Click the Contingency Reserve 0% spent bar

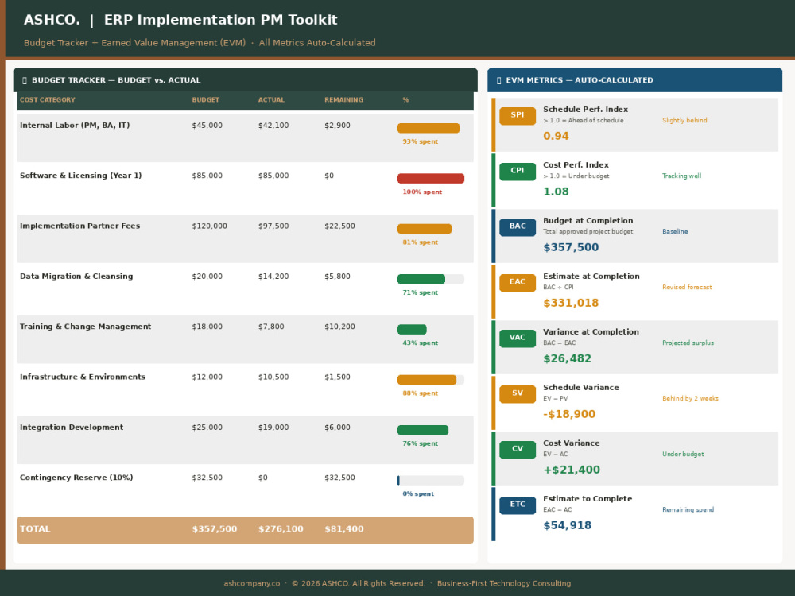click(x=430, y=480)
